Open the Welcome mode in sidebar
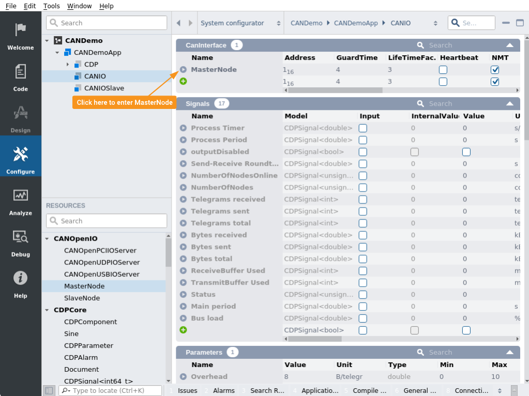529x396 pixels. pyautogui.click(x=21, y=36)
